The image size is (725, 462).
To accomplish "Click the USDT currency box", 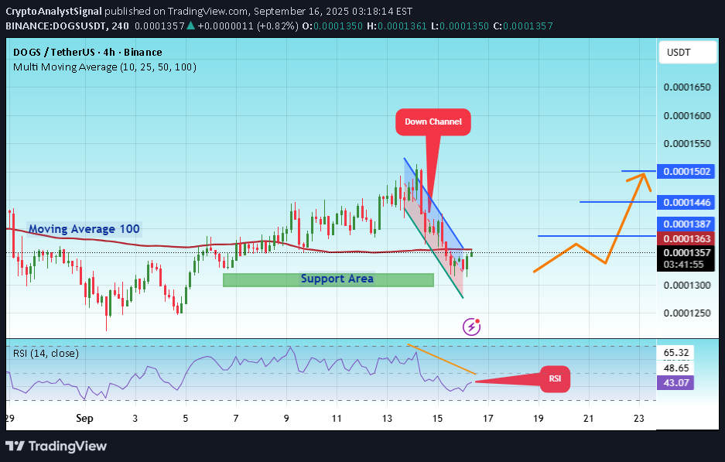I will coord(688,53).
